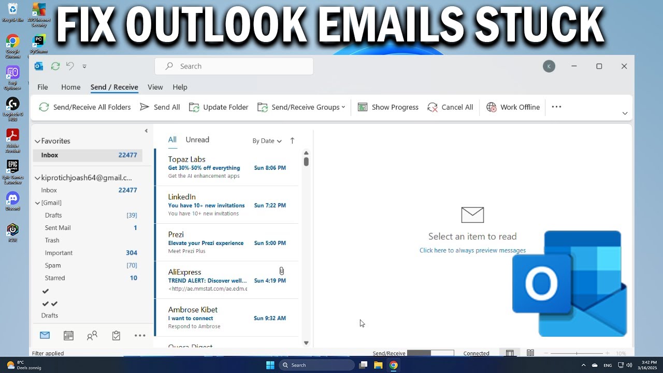Click the AliExpress email attachment icon
Screen dimensions: 663x373
tap(281, 271)
